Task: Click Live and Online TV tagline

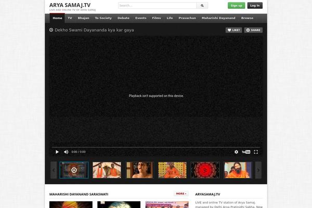Action: pyautogui.click(x=72, y=10)
